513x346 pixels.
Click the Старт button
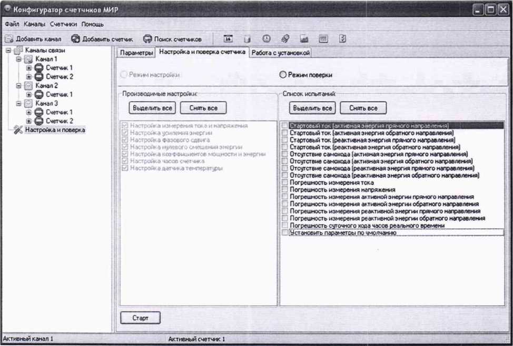point(140,318)
